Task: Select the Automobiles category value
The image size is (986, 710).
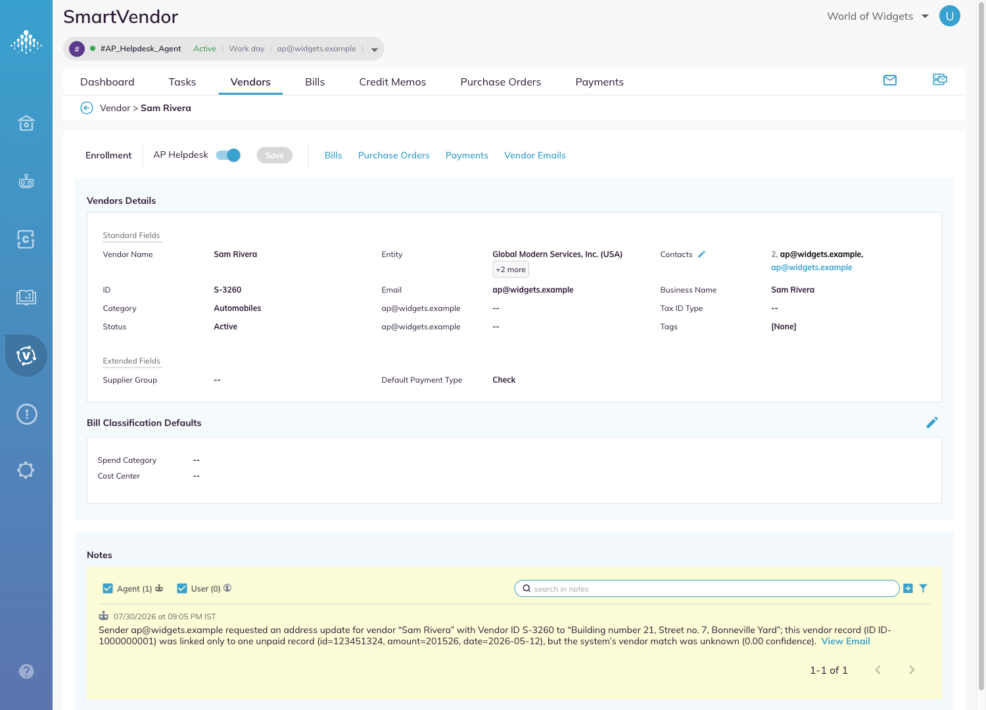Action: point(237,308)
